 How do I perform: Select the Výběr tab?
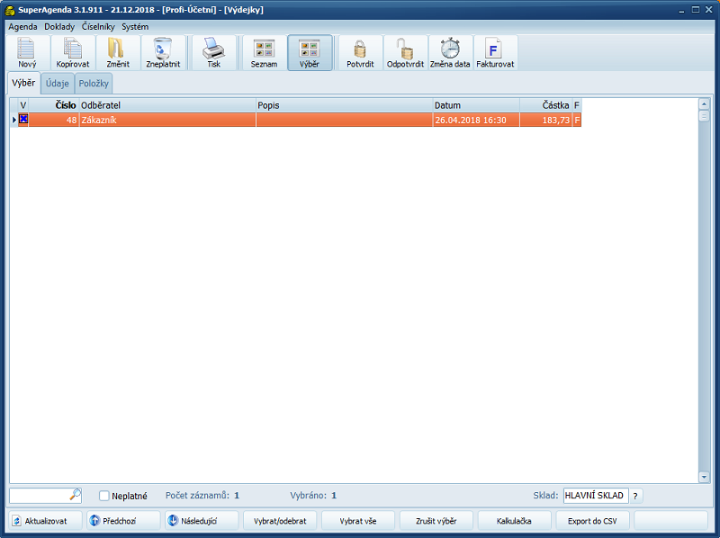23,83
